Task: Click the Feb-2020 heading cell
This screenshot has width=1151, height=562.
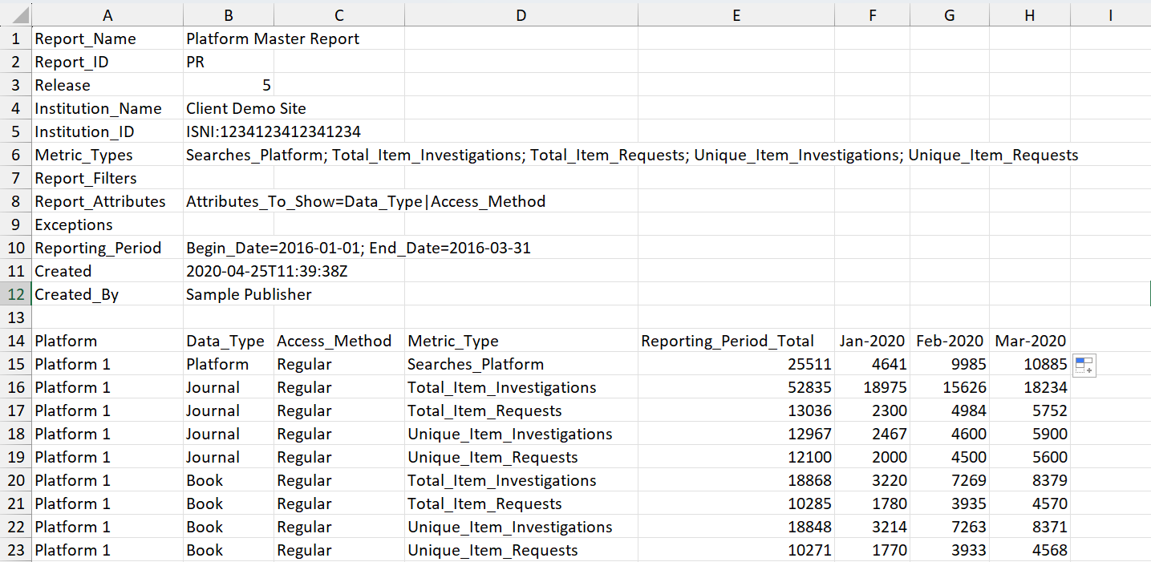Action: [950, 341]
